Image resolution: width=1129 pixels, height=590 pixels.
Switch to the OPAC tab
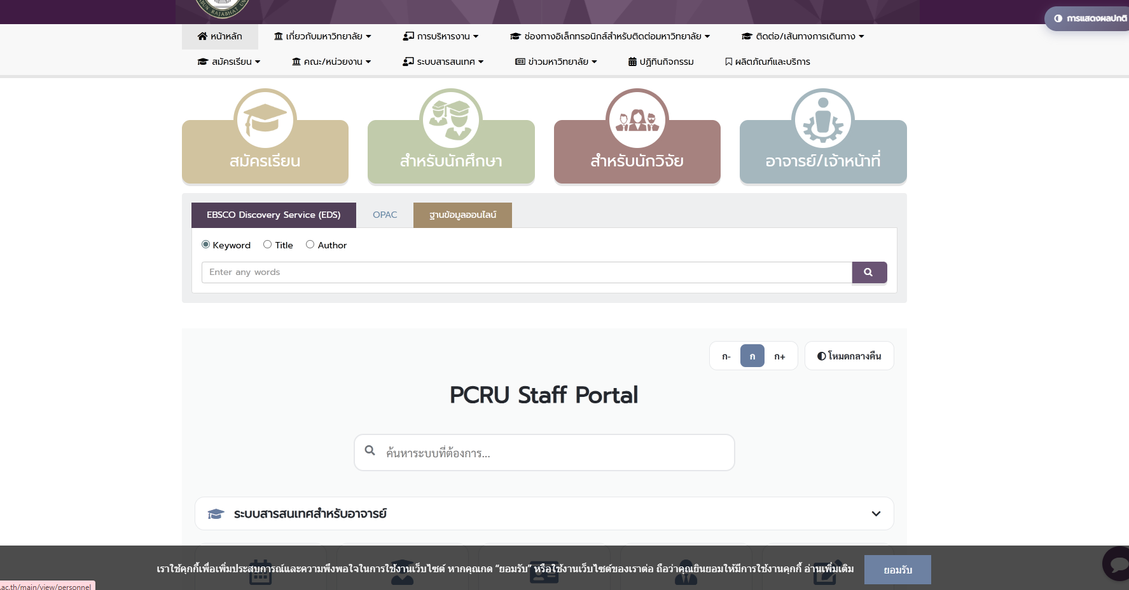pos(385,215)
